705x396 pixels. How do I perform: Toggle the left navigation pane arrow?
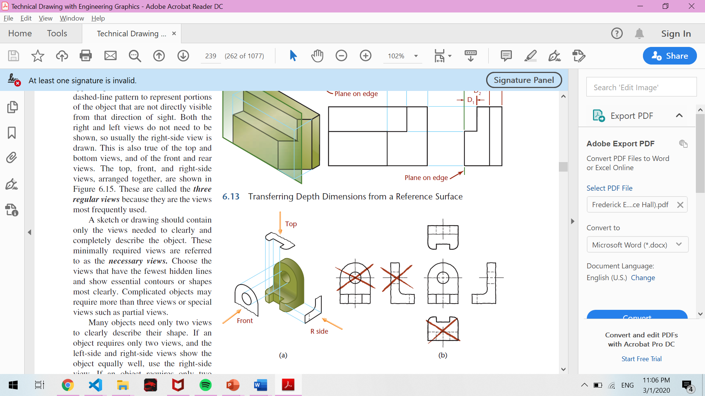30,232
